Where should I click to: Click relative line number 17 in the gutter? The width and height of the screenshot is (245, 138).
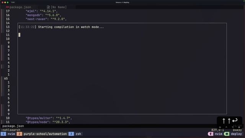tap(8, 11)
